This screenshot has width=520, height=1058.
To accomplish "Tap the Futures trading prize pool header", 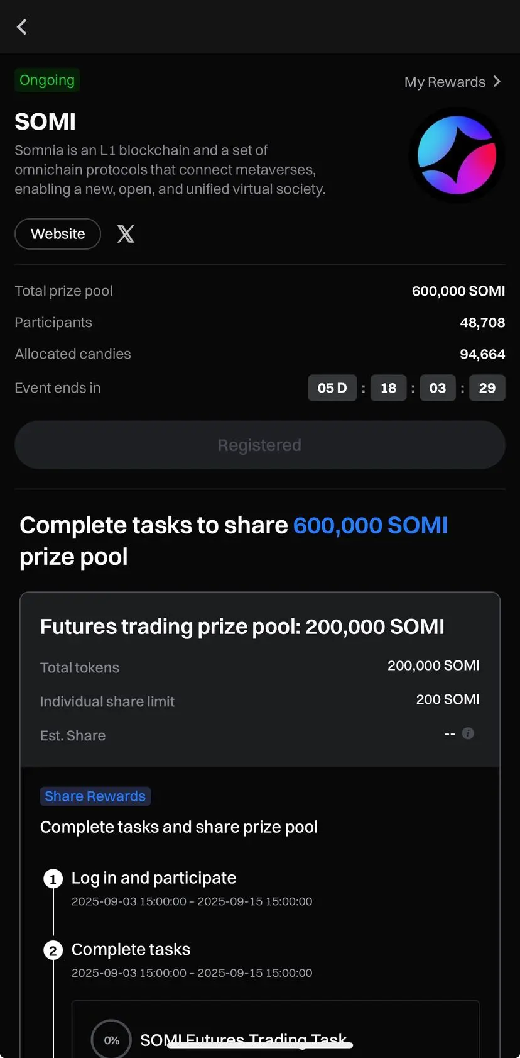I will 242,626.
